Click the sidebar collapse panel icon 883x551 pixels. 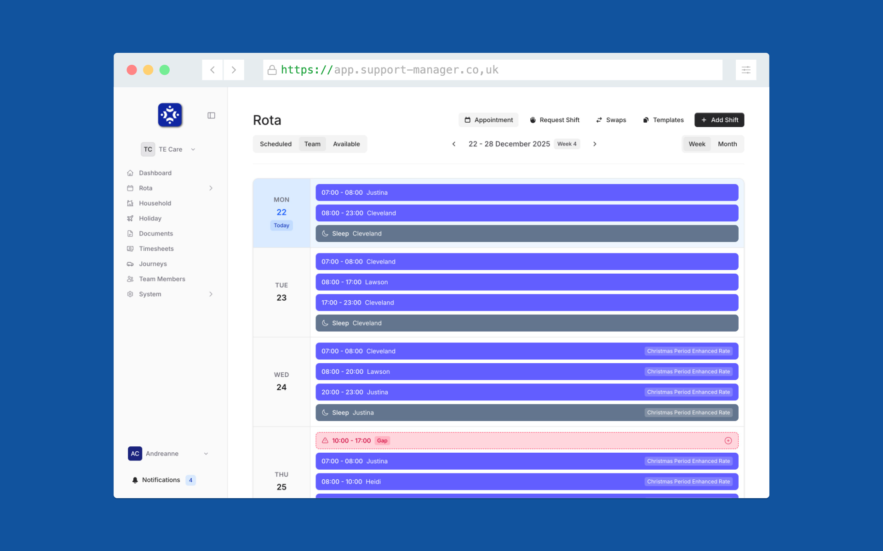coord(211,115)
